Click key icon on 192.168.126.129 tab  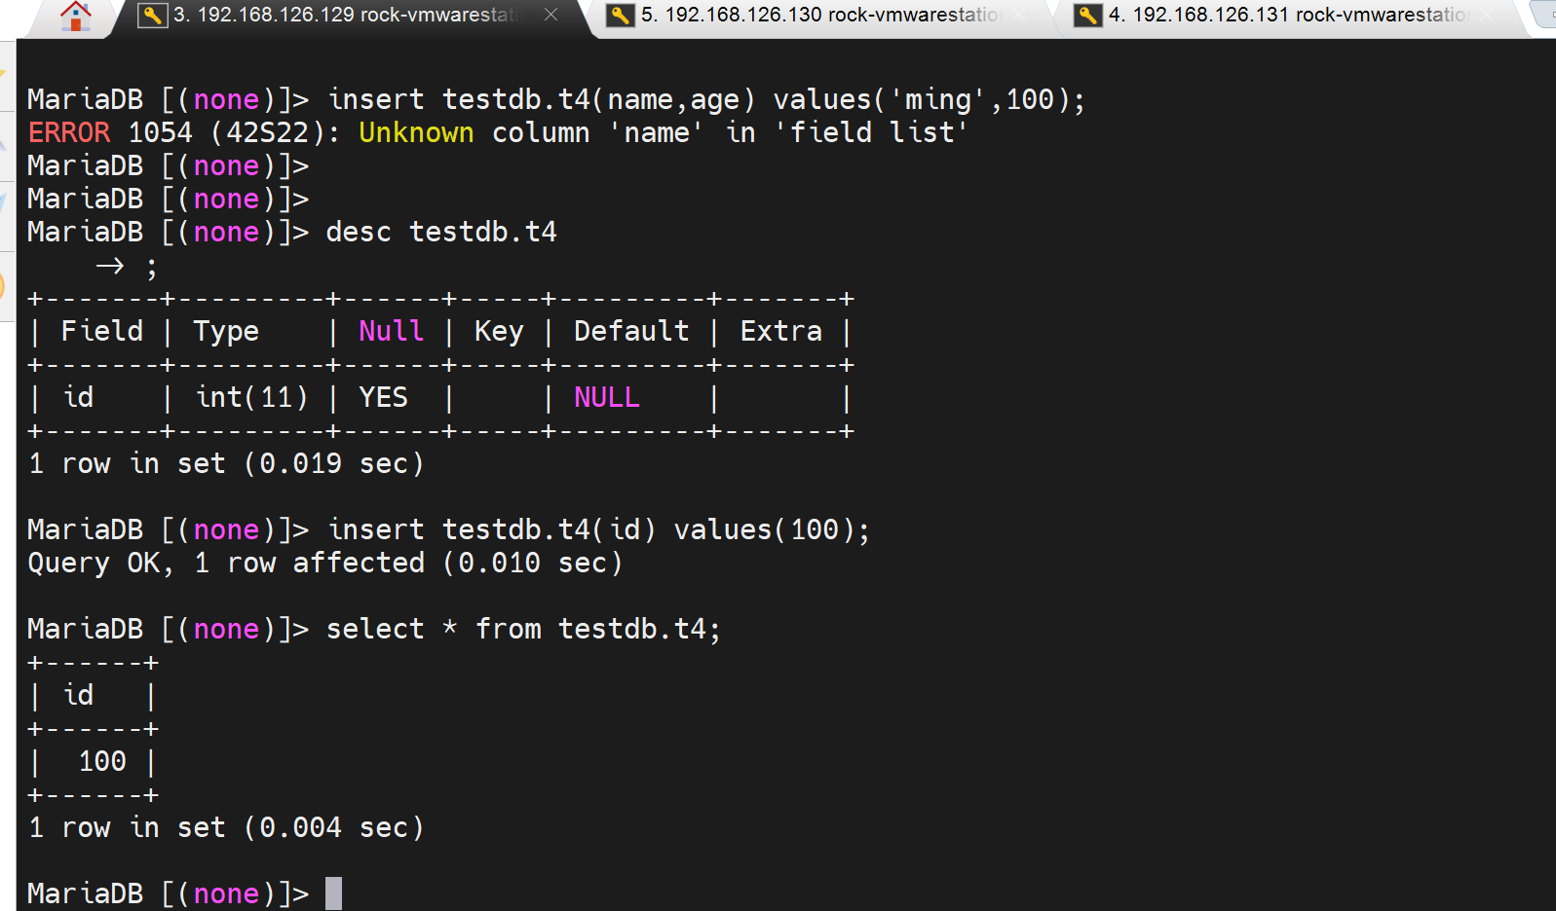pyautogui.click(x=152, y=15)
